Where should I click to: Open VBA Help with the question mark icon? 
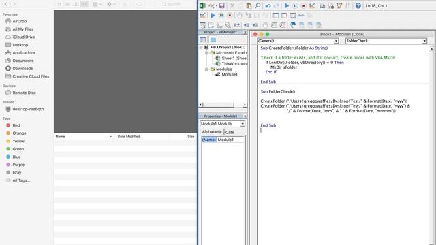click(358, 5)
